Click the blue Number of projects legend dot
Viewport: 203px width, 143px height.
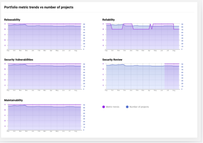[127, 107]
